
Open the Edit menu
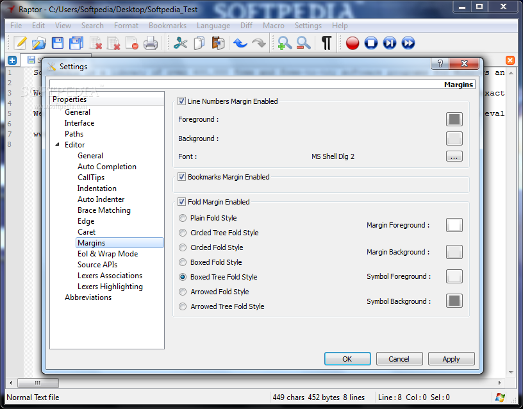click(38, 26)
